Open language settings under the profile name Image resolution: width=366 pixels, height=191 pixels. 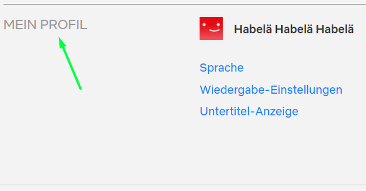coord(221,68)
